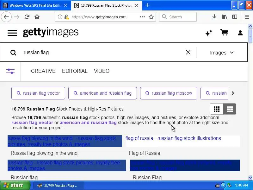Focus the russian flag search field
The image size is (253, 190).
[x=103, y=52]
